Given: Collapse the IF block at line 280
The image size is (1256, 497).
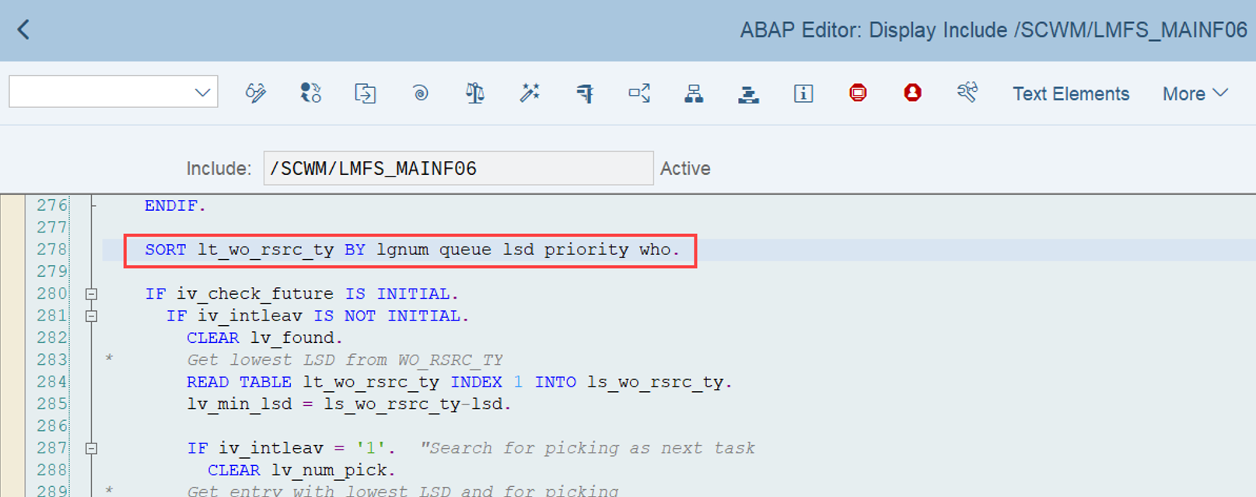Looking at the screenshot, I should point(91,294).
